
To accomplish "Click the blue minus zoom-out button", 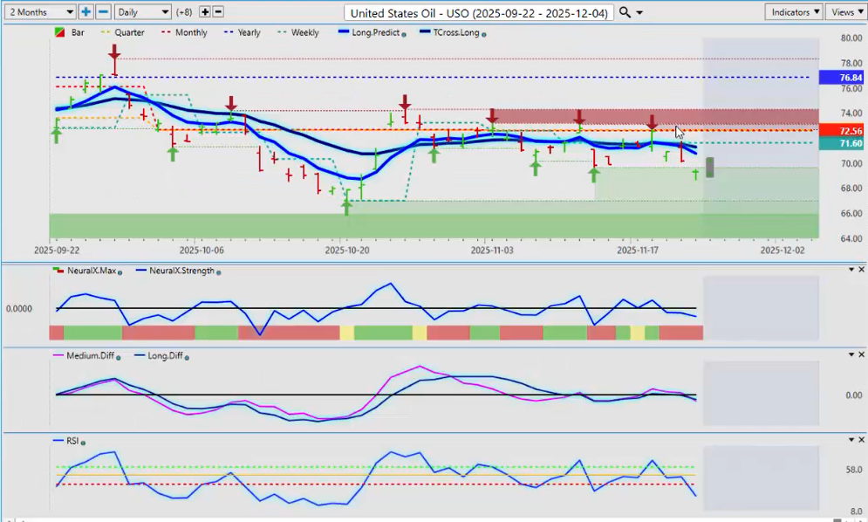I will (x=103, y=12).
